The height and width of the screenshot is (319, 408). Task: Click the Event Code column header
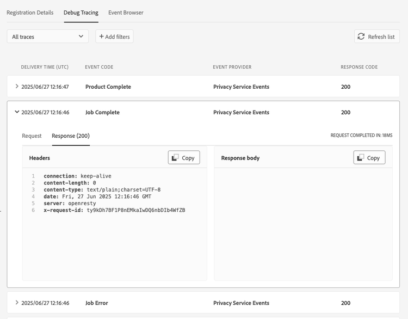[x=99, y=67]
